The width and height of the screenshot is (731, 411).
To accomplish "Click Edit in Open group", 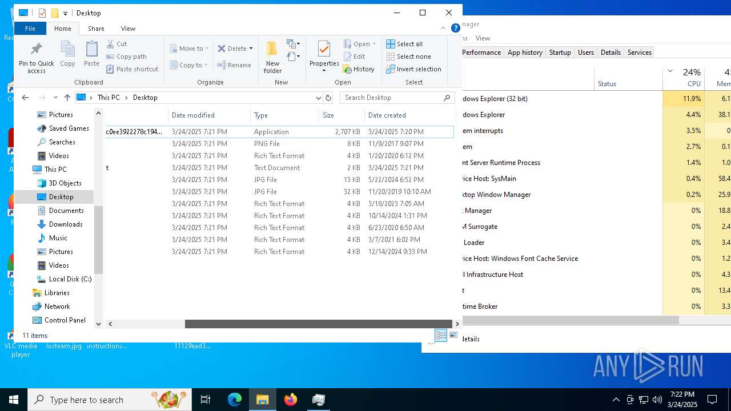I will (x=354, y=57).
